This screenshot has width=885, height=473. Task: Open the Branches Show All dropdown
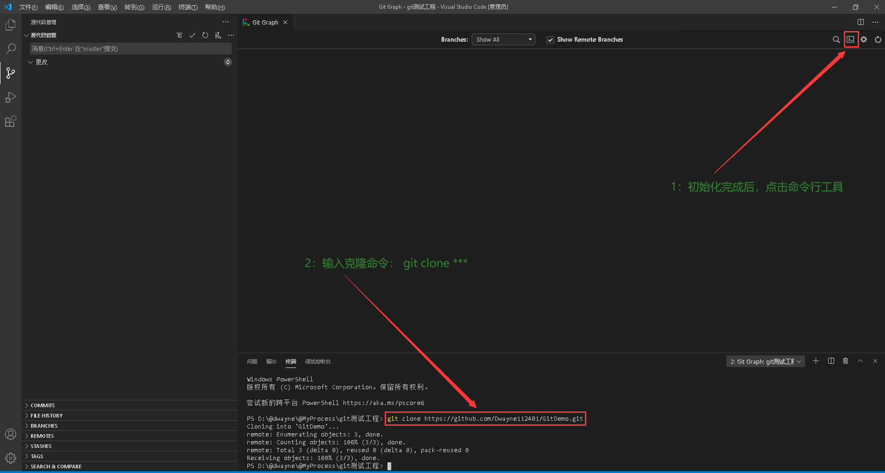point(503,39)
